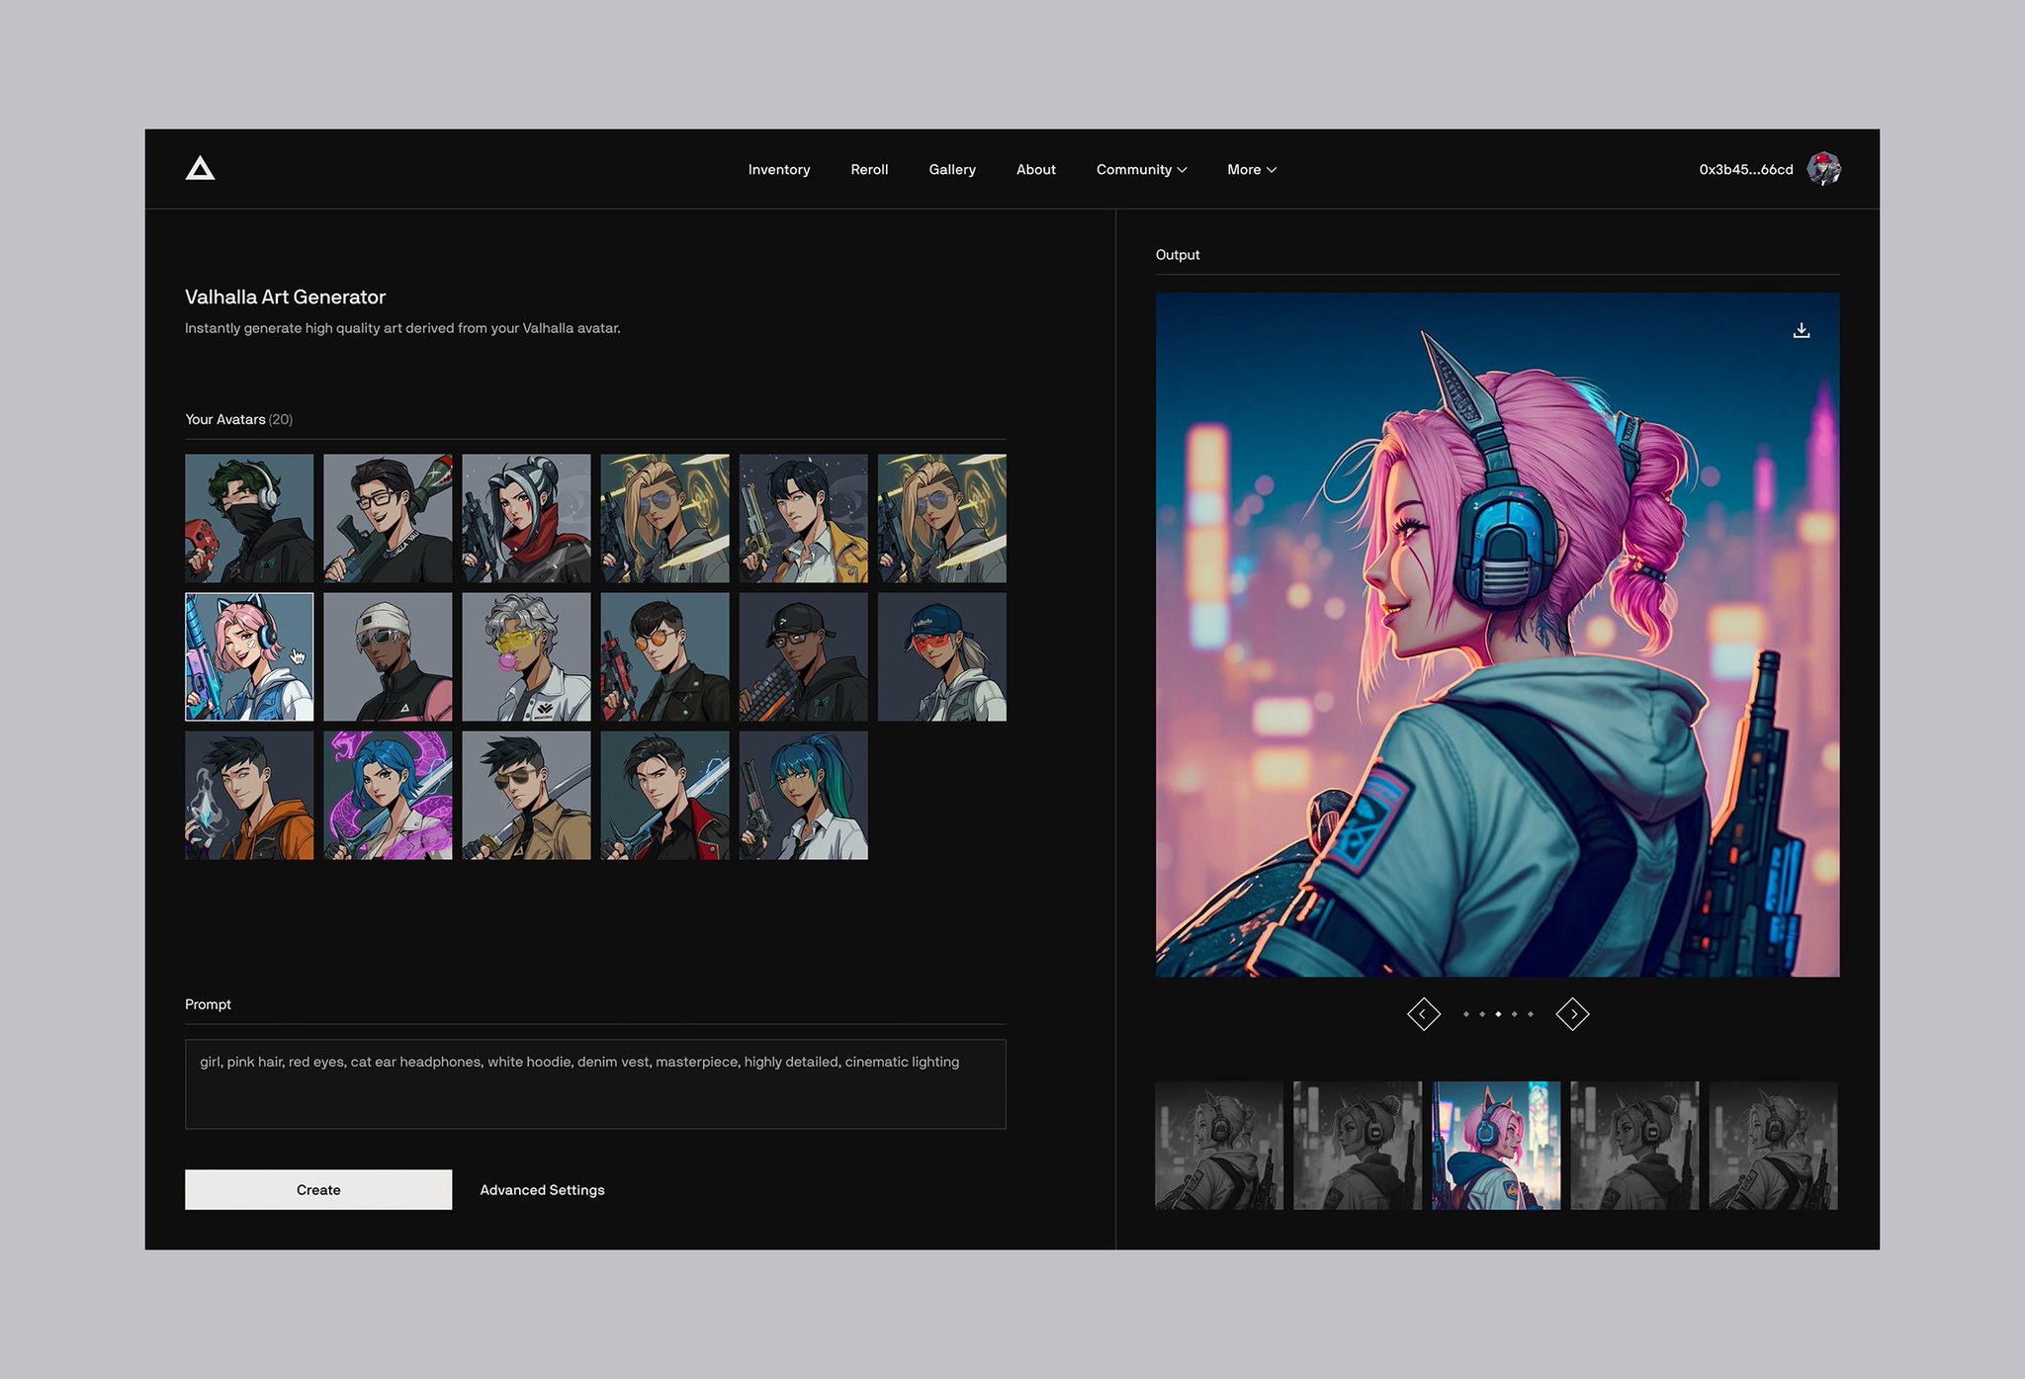The height and width of the screenshot is (1379, 2025).
Task: Open the wallet profile avatar
Action: pyautogui.click(x=1823, y=169)
